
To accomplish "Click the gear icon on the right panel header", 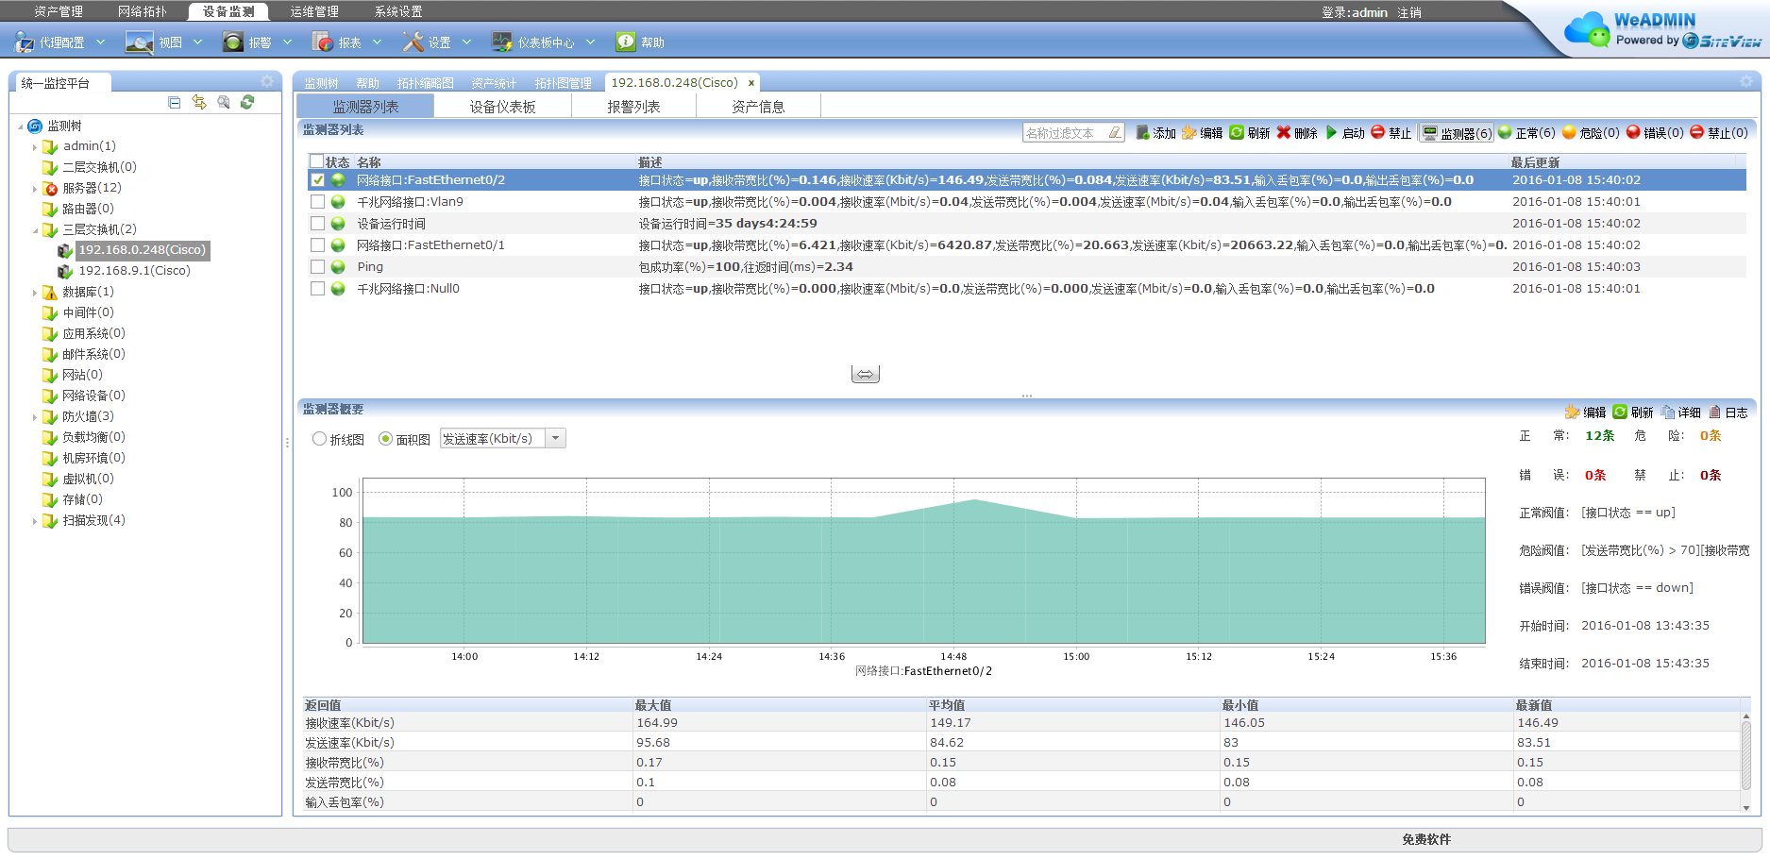I will 1746,82.
